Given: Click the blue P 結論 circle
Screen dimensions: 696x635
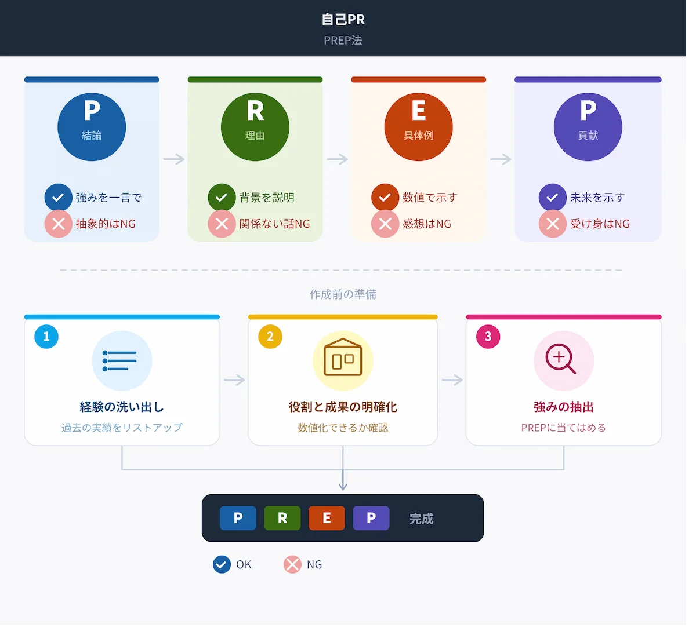Looking at the screenshot, I should click(x=92, y=127).
